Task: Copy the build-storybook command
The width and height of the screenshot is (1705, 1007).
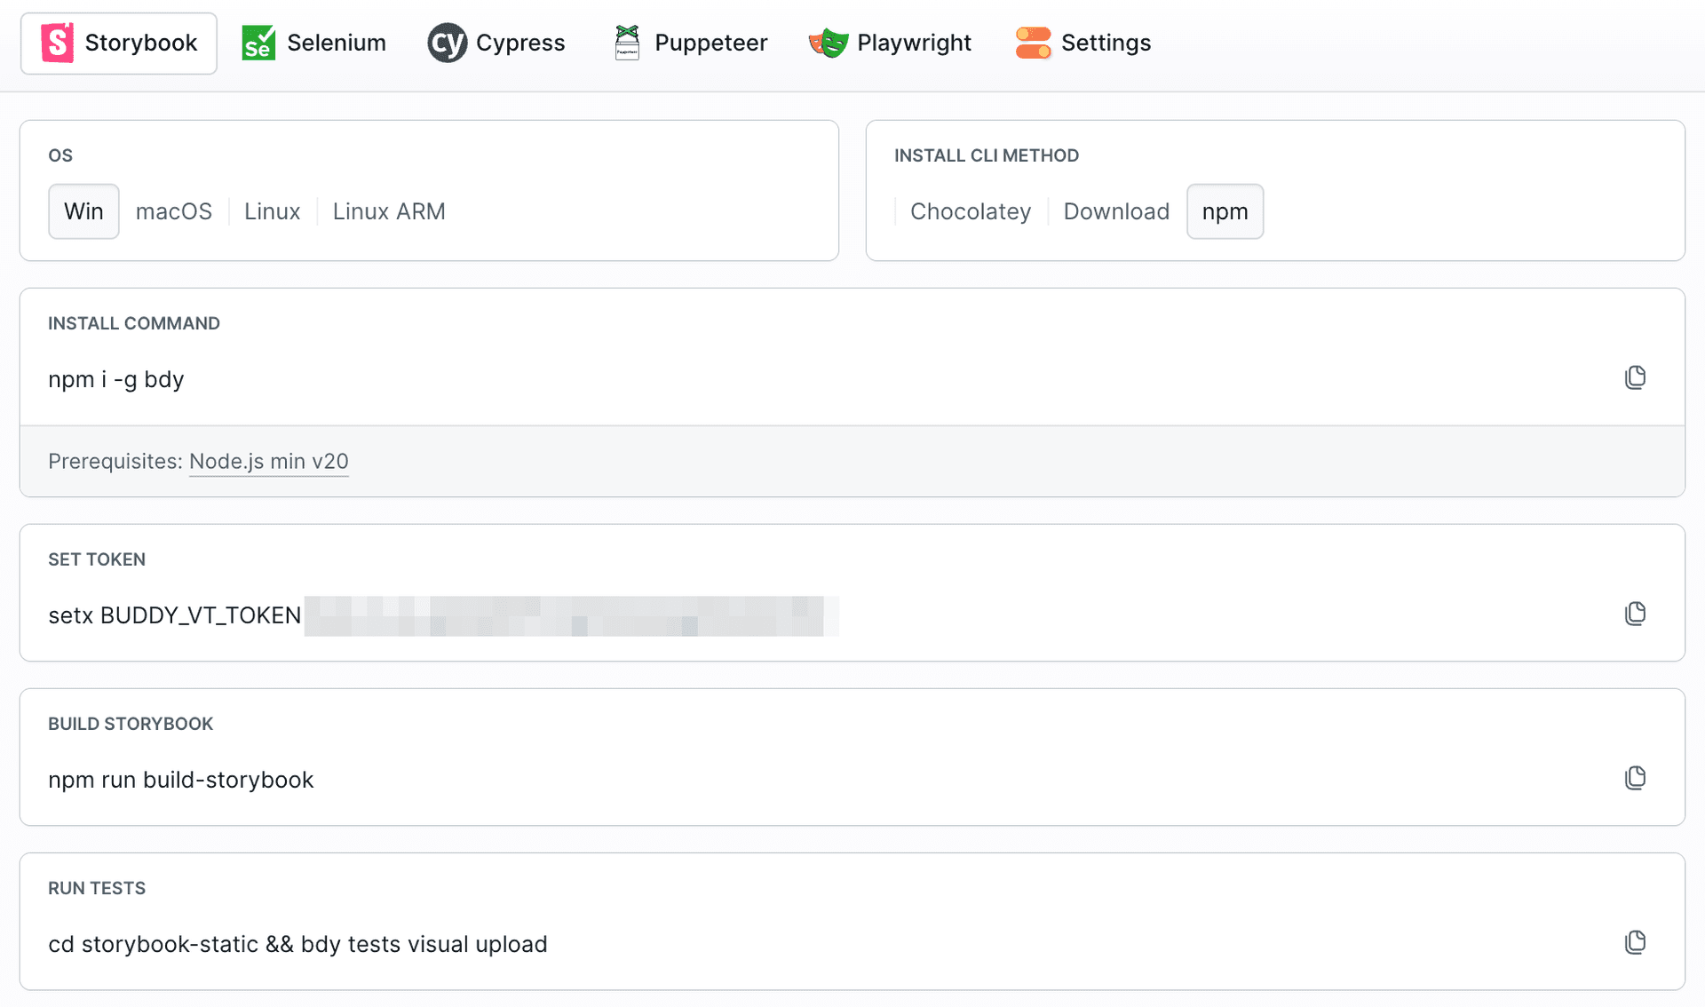Action: pyautogui.click(x=1635, y=778)
